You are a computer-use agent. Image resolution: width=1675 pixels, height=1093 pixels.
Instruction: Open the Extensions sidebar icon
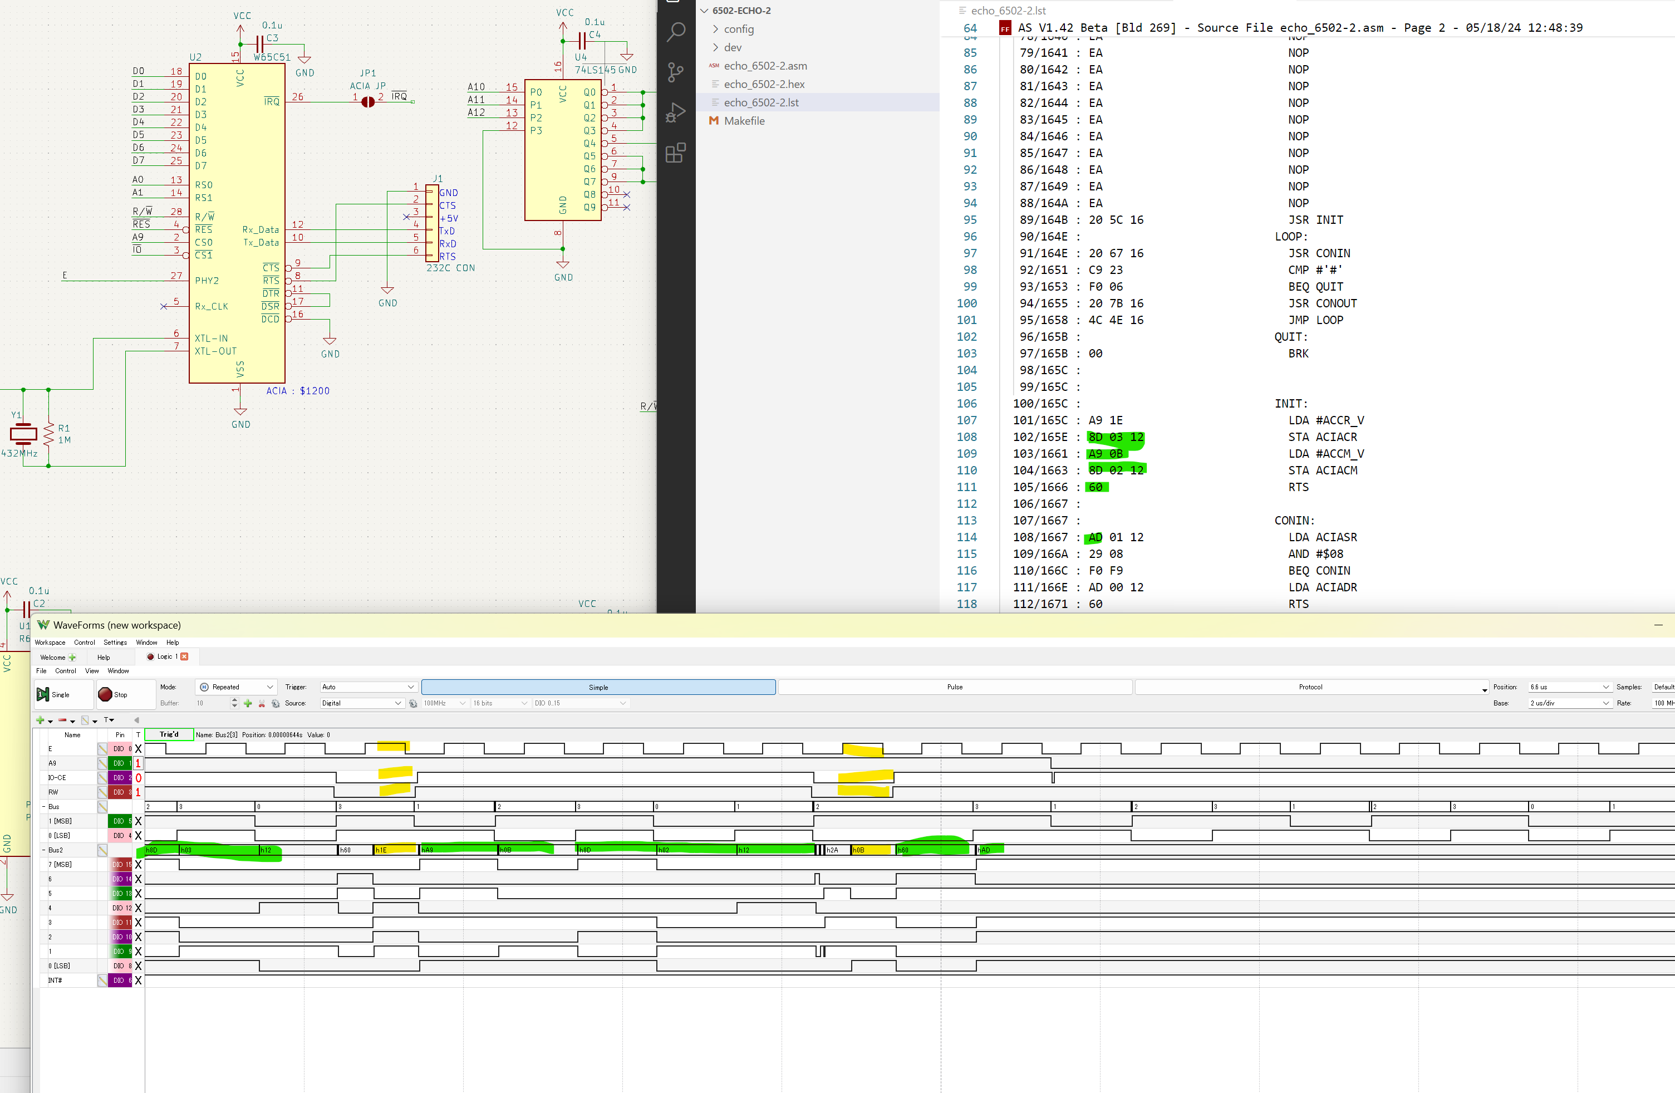[x=676, y=153]
